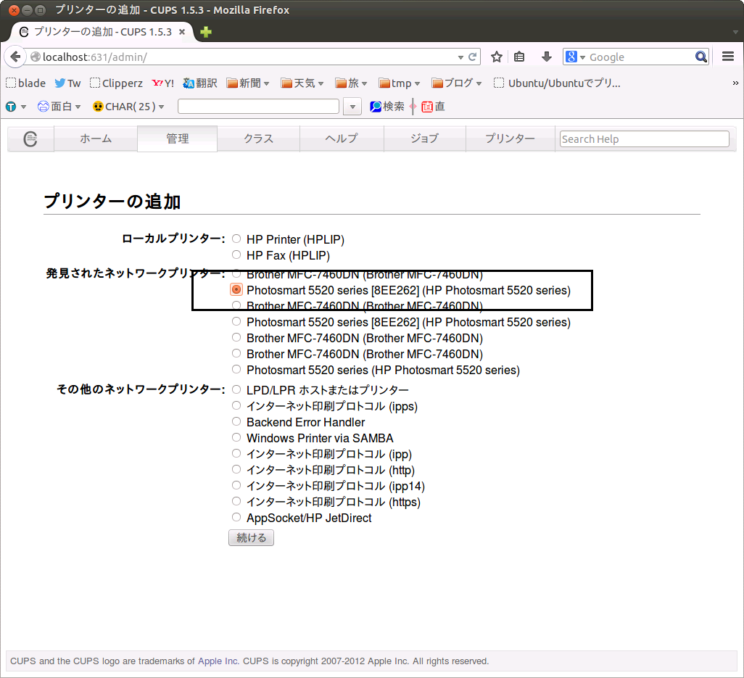
Task: Expand the 旅 bookmark folder
Action: tap(351, 83)
